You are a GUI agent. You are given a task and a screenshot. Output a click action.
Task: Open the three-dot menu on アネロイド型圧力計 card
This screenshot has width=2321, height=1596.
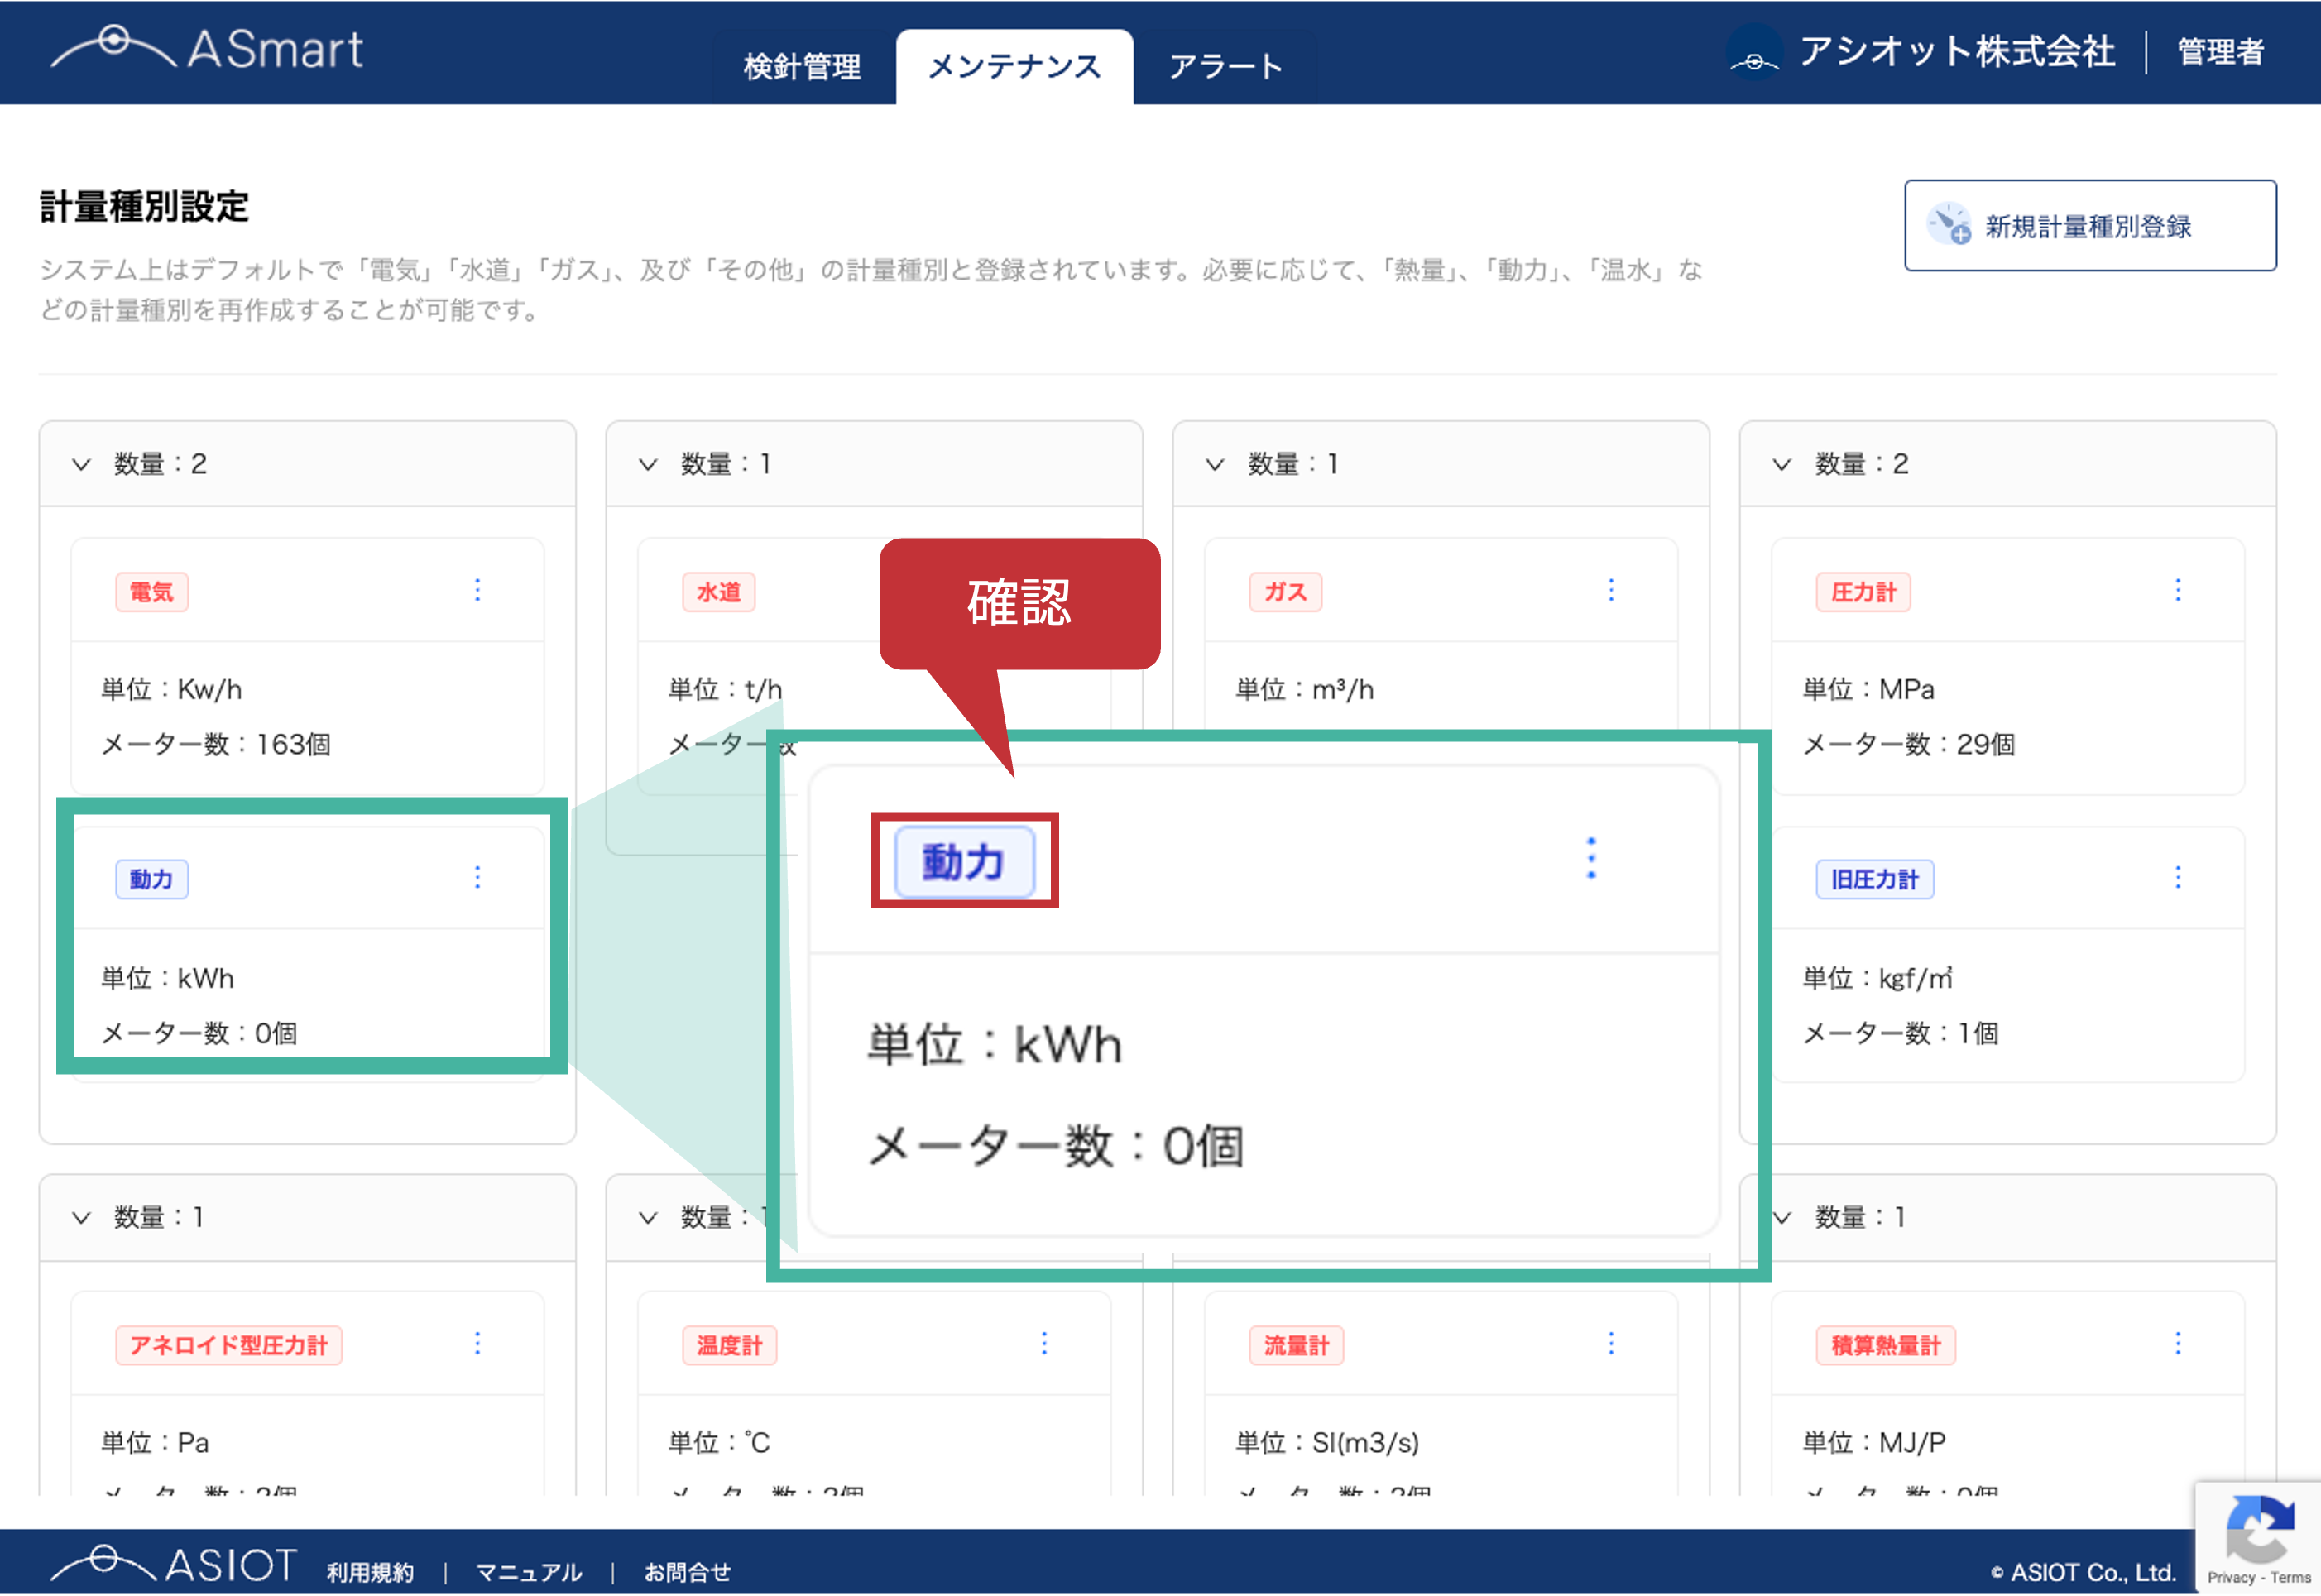478,1344
